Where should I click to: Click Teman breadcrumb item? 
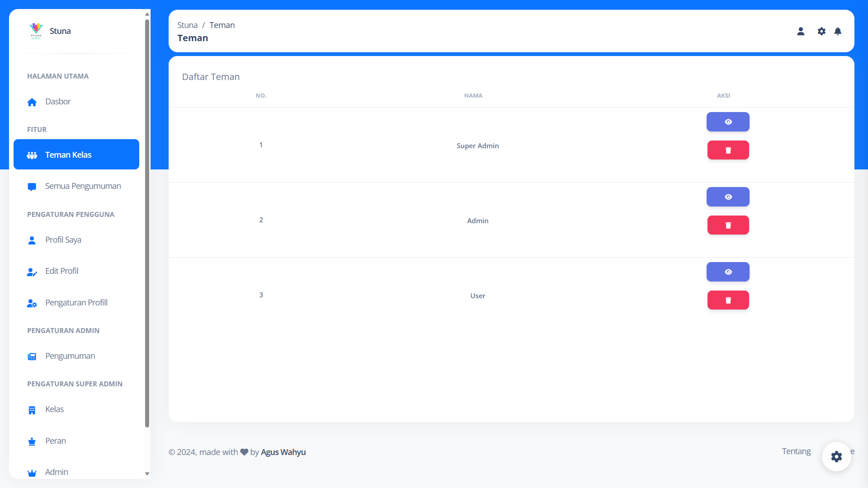point(222,25)
